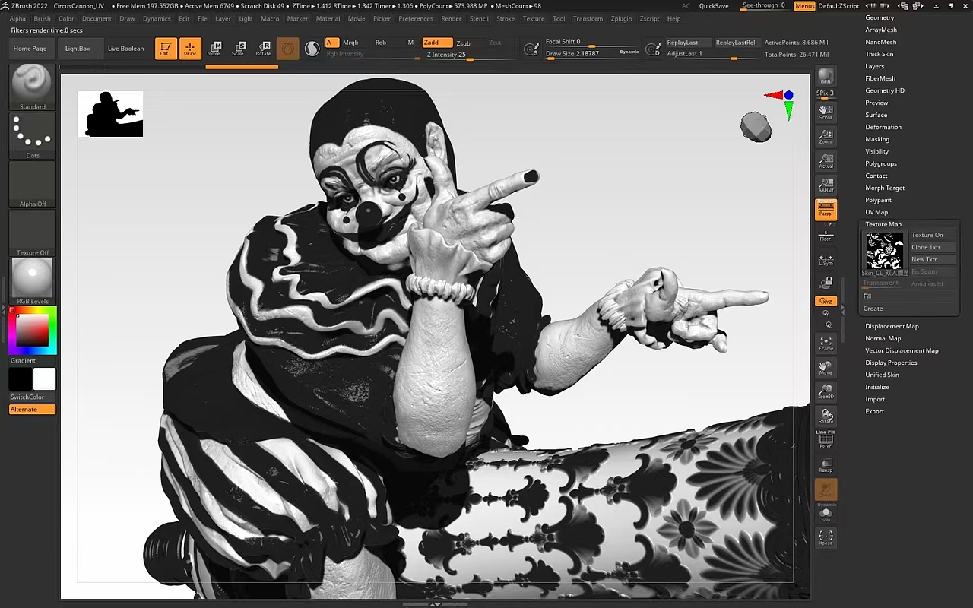Click the Rotate view icon on right shelf
This screenshot has height=608, width=973.
click(826, 416)
